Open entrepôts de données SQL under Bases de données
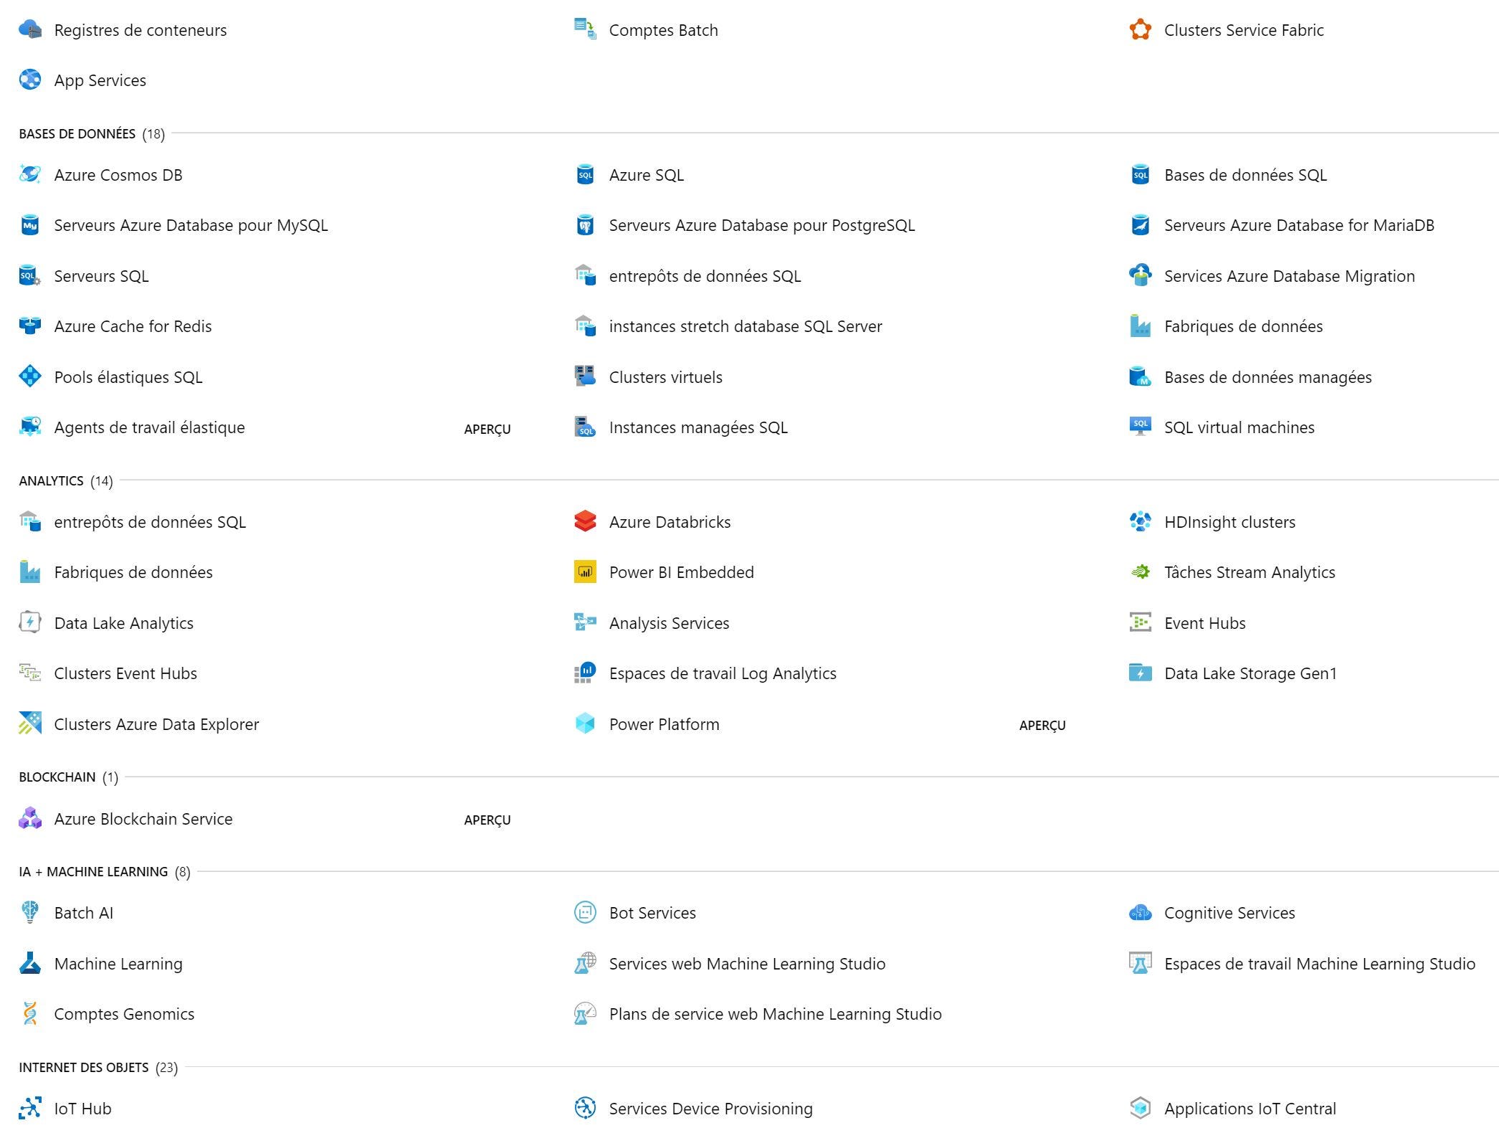Image resolution: width=1499 pixels, height=1133 pixels. (x=705, y=276)
